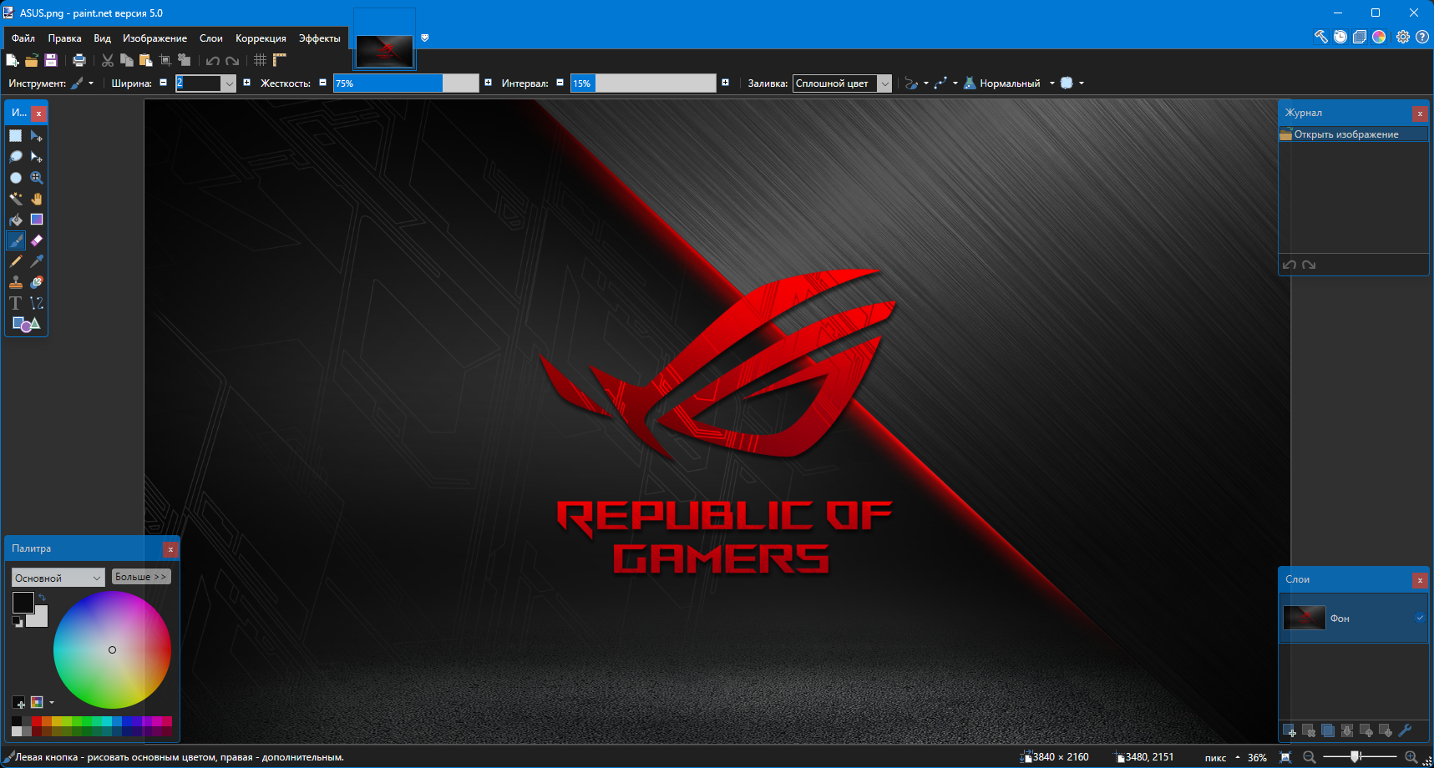Viewport: 1434px width, 768px height.
Task: Select the Eraser tool
Action: 37,240
